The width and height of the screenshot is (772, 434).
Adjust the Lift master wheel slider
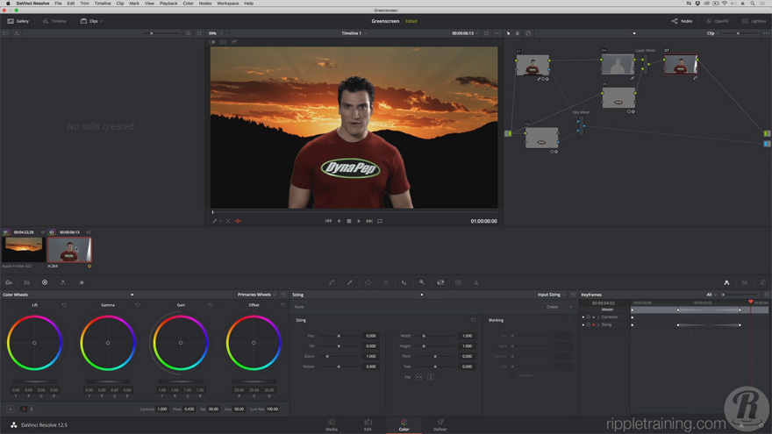34,381
